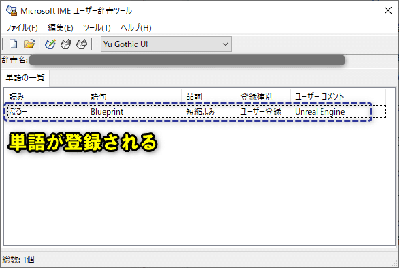Click the new dictionary file icon

tap(13, 44)
